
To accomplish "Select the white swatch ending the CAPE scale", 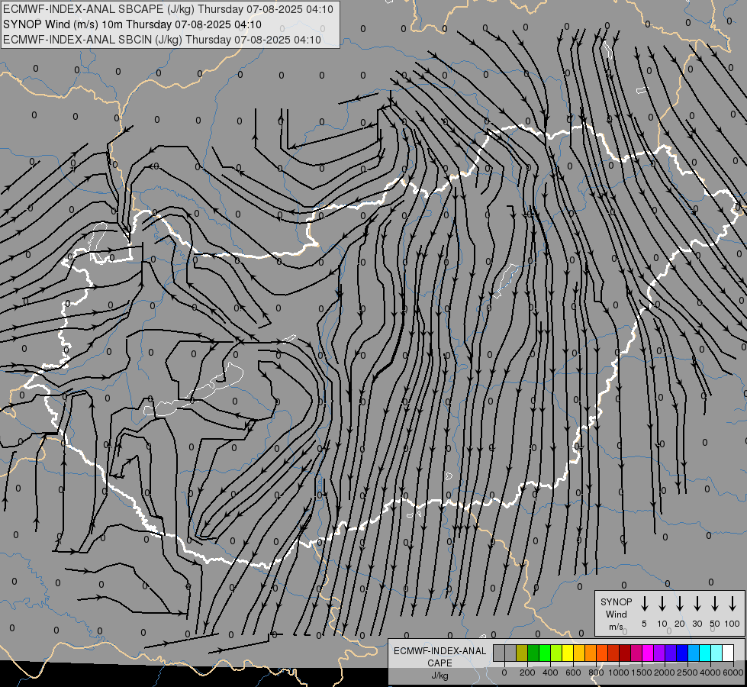I will (727, 653).
